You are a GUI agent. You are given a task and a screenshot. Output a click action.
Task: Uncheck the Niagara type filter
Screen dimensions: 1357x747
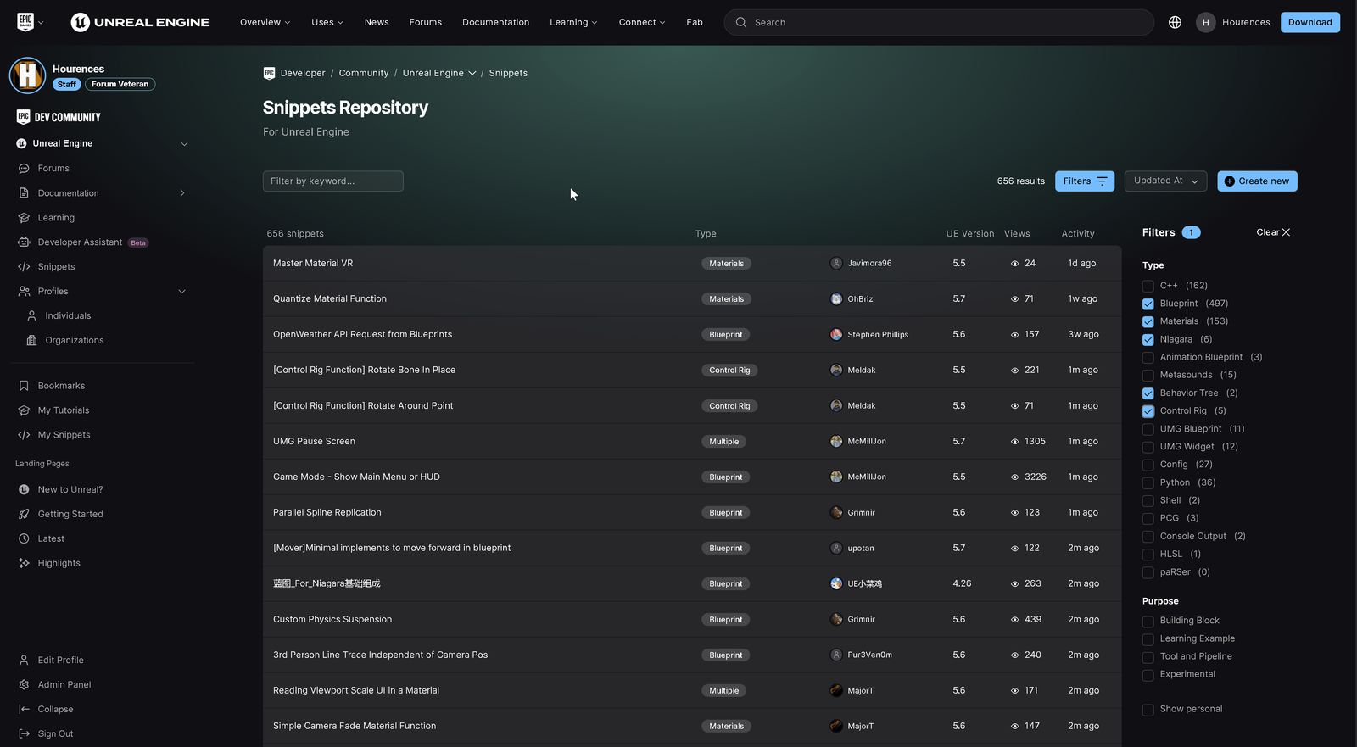coord(1148,340)
